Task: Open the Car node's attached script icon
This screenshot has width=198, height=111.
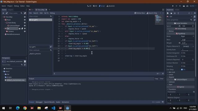Action: click(22, 29)
